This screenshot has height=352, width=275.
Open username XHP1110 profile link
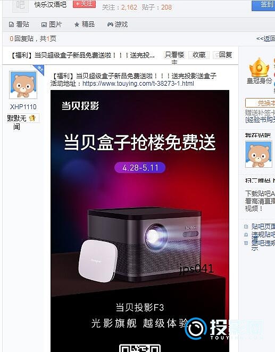coord(23,107)
